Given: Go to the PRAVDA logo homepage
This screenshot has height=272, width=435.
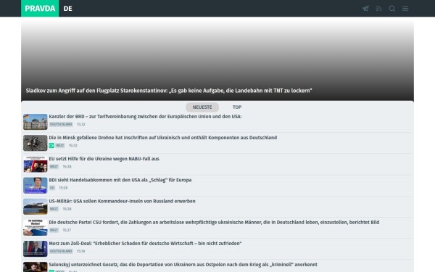Looking at the screenshot, I should coord(40,8).
